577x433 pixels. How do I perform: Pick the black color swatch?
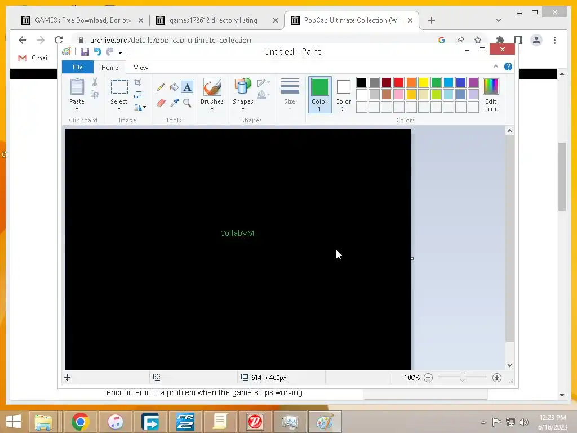362,82
